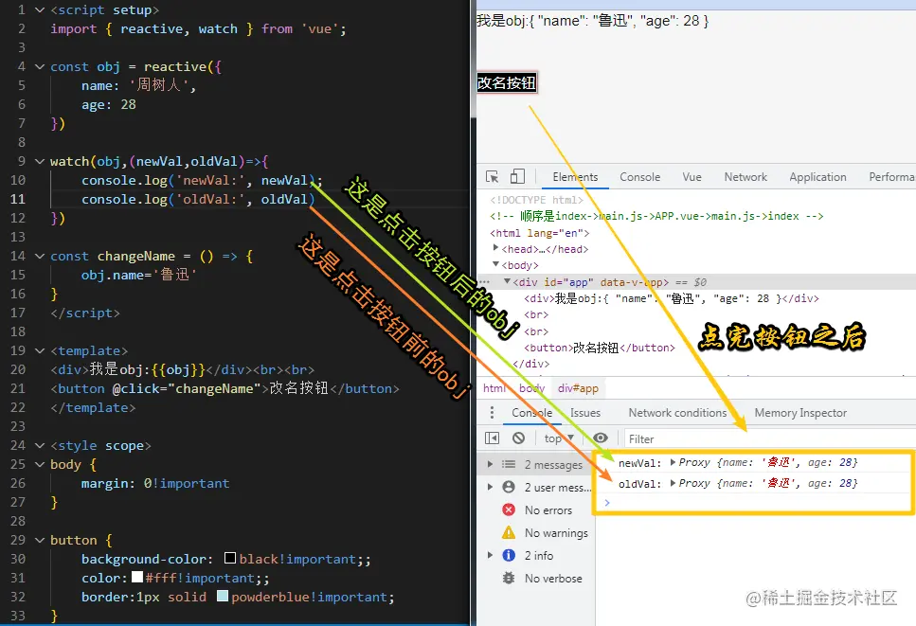Switch to the Elements tab
Image resolution: width=916 pixels, height=626 pixels.
[575, 177]
